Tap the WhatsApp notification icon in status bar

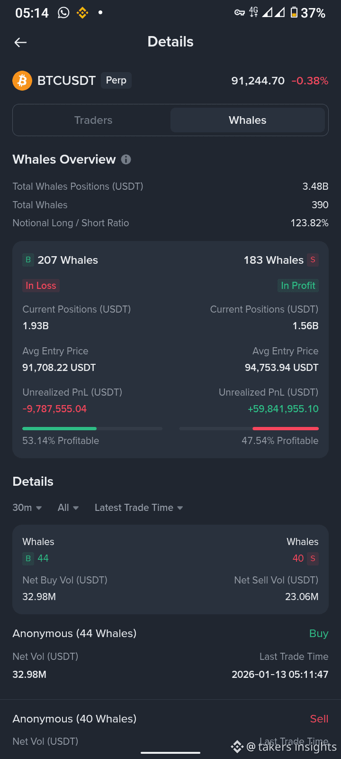tap(63, 13)
